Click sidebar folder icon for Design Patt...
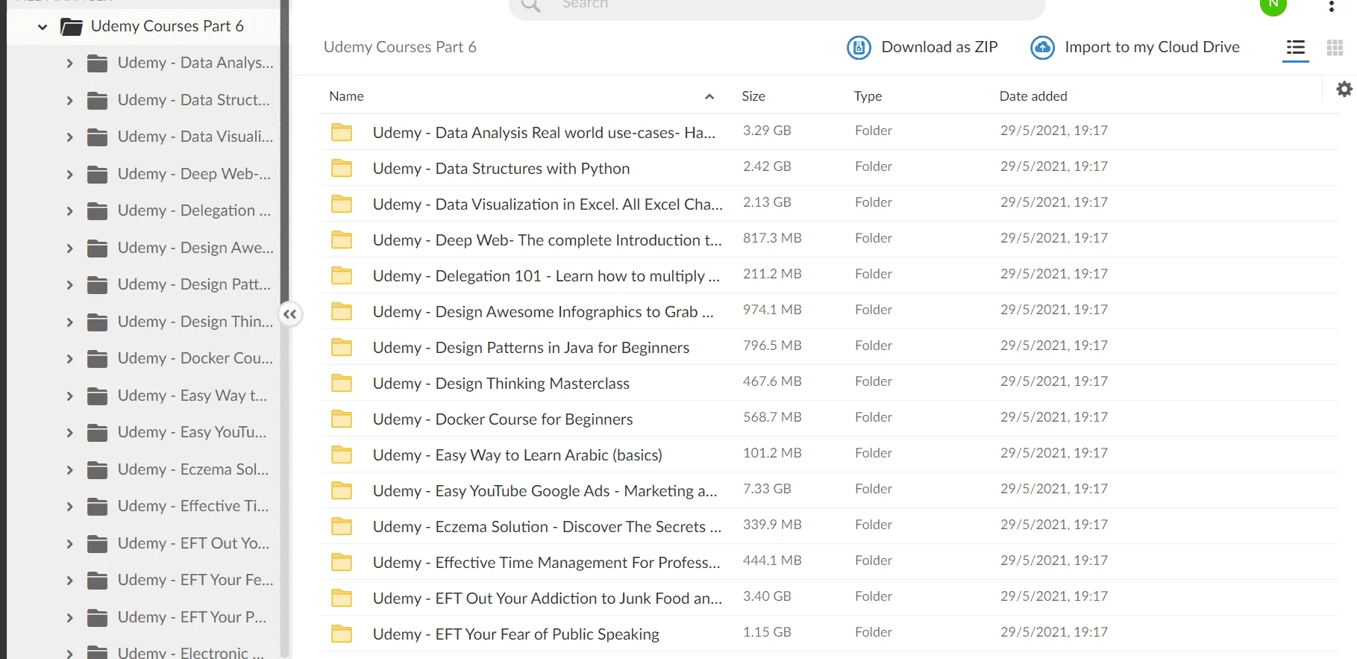Viewport: 1357px width, 659px height. click(97, 285)
